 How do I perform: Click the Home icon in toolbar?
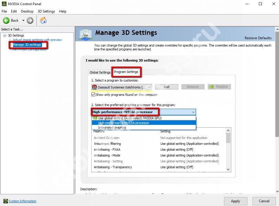click(x=43, y=21)
